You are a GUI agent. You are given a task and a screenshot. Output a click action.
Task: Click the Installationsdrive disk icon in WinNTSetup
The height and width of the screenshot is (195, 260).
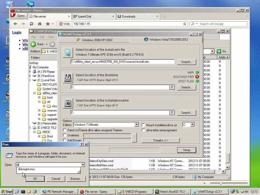click(x=68, y=104)
